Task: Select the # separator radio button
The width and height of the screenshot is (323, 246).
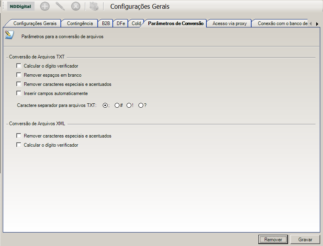Action: [117, 105]
